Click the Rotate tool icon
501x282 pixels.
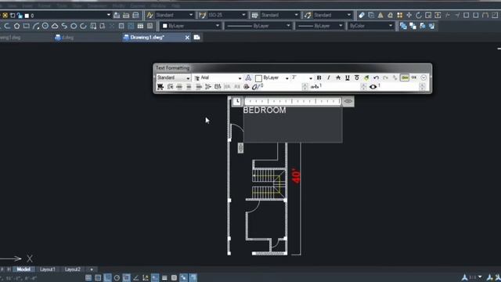click(x=419, y=15)
